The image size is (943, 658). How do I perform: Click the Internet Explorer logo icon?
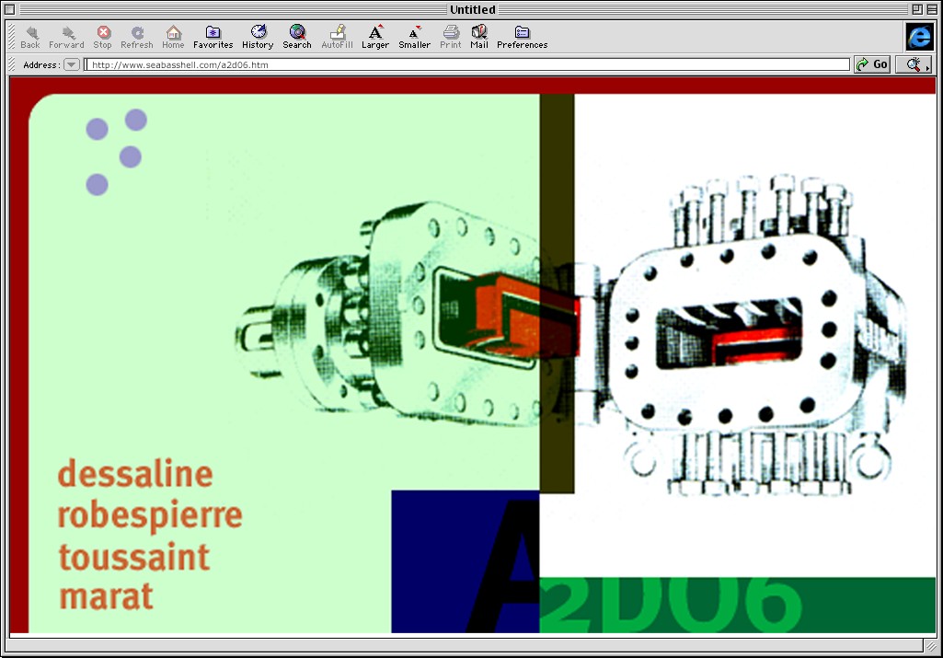coord(920,37)
